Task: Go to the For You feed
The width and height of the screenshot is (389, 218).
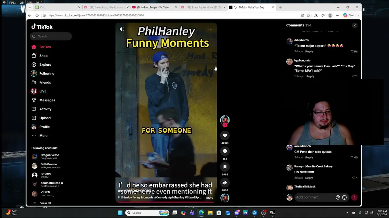Action: pos(45,47)
